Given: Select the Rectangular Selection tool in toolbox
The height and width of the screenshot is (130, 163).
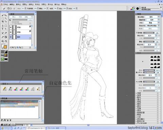Looking at the screenshot, I should pos(3,18).
